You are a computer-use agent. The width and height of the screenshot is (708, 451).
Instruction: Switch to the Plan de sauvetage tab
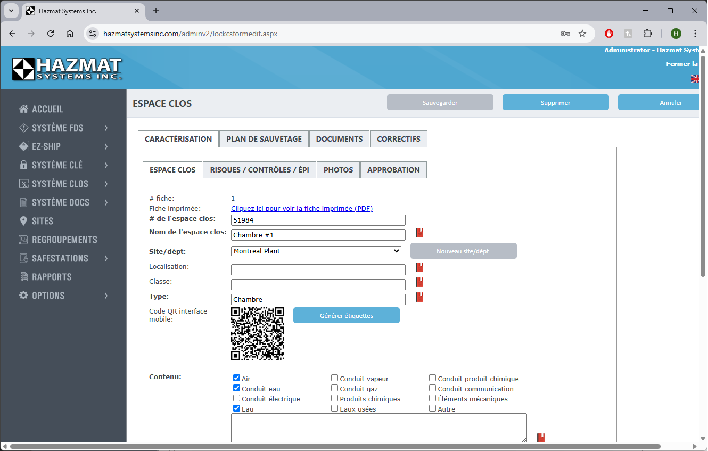pyautogui.click(x=264, y=139)
